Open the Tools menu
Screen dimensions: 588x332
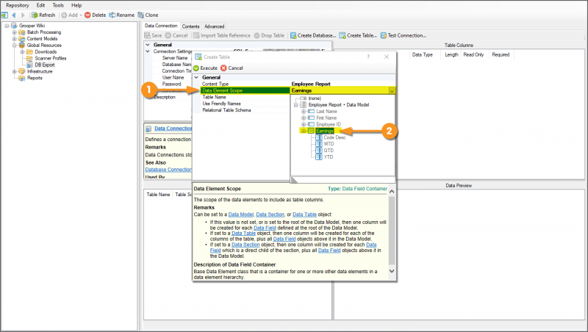[58, 5]
